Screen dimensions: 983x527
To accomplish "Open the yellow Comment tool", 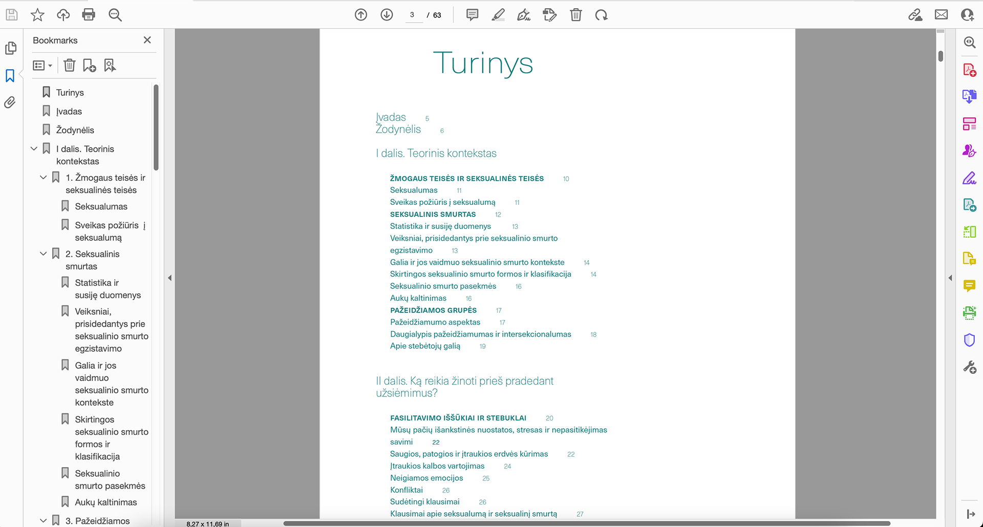I will click(x=969, y=286).
